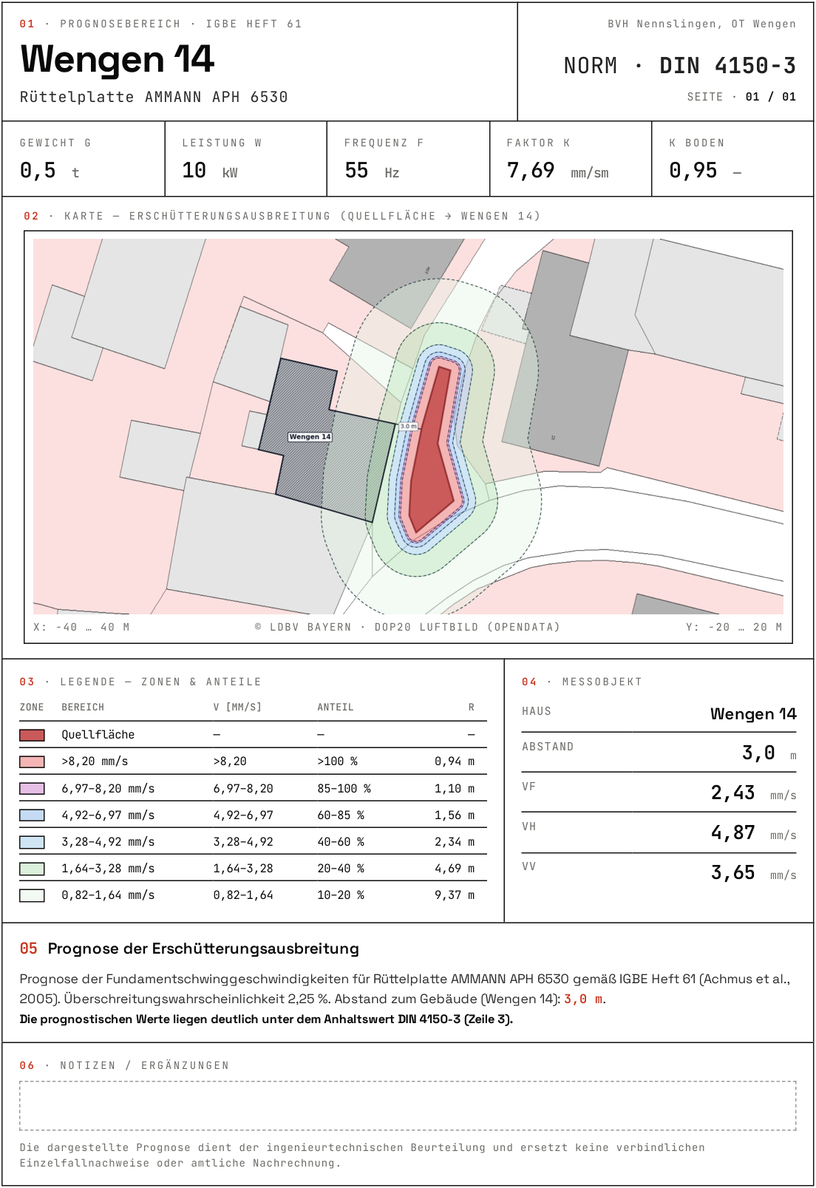The width and height of the screenshot is (816, 1188).
Task: Click the LDBV Bayern DOP20 Luftbild attribution
Action: pos(407,627)
